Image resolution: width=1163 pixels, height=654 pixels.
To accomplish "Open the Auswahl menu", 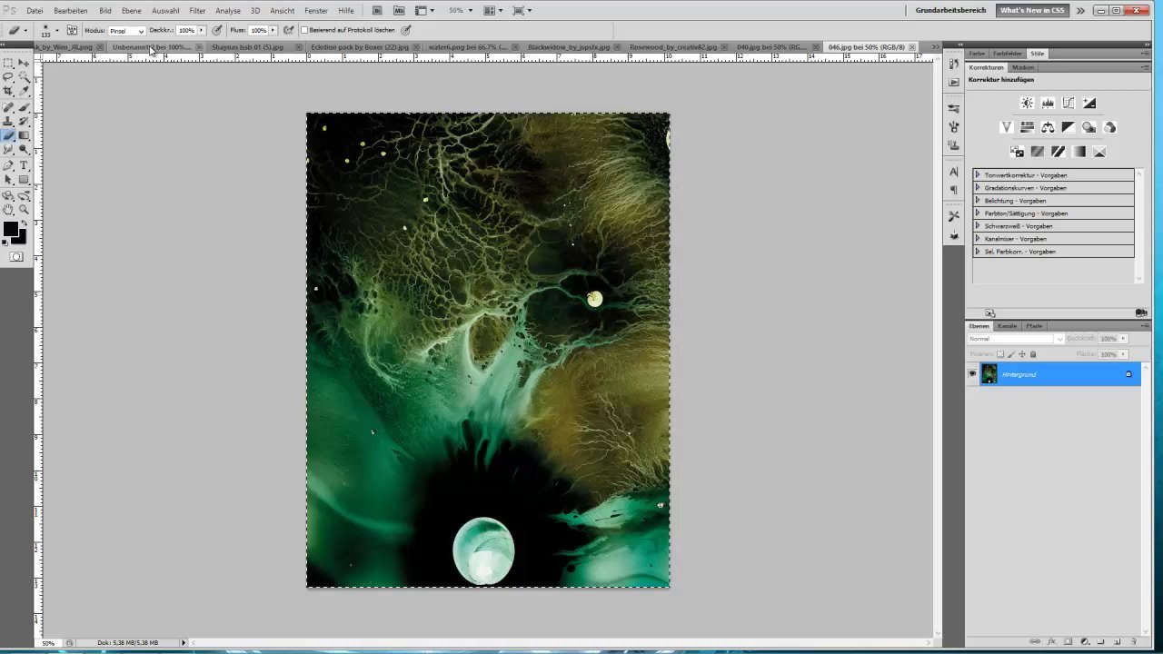I will [x=165, y=10].
